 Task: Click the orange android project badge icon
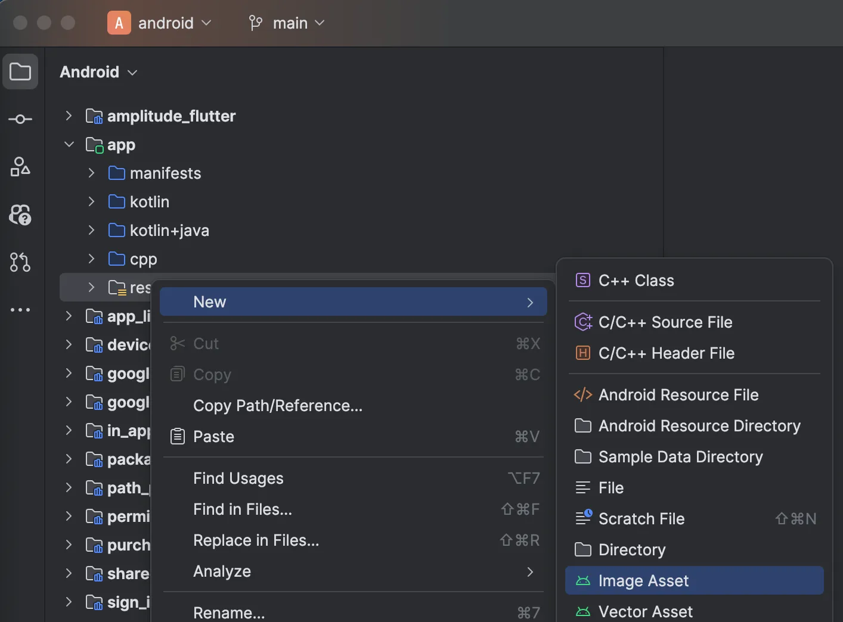[x=119, y=23]
